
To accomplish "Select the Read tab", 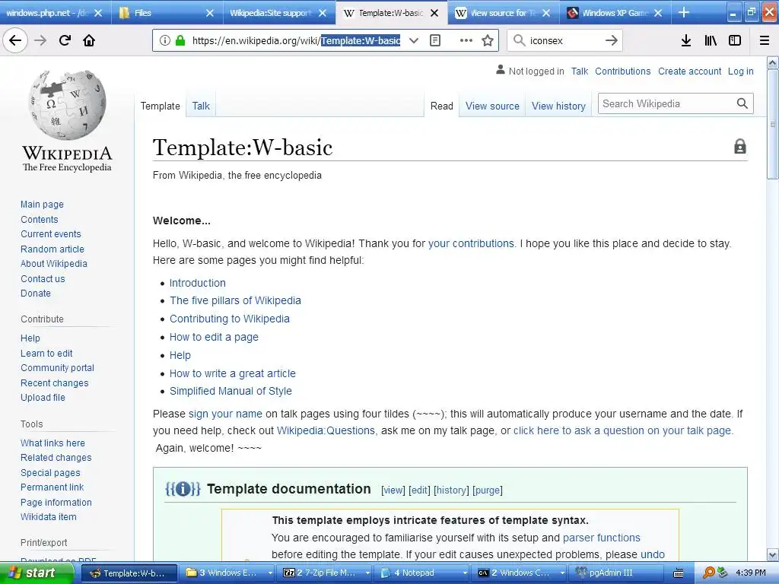I will click(x=442, y=106).
